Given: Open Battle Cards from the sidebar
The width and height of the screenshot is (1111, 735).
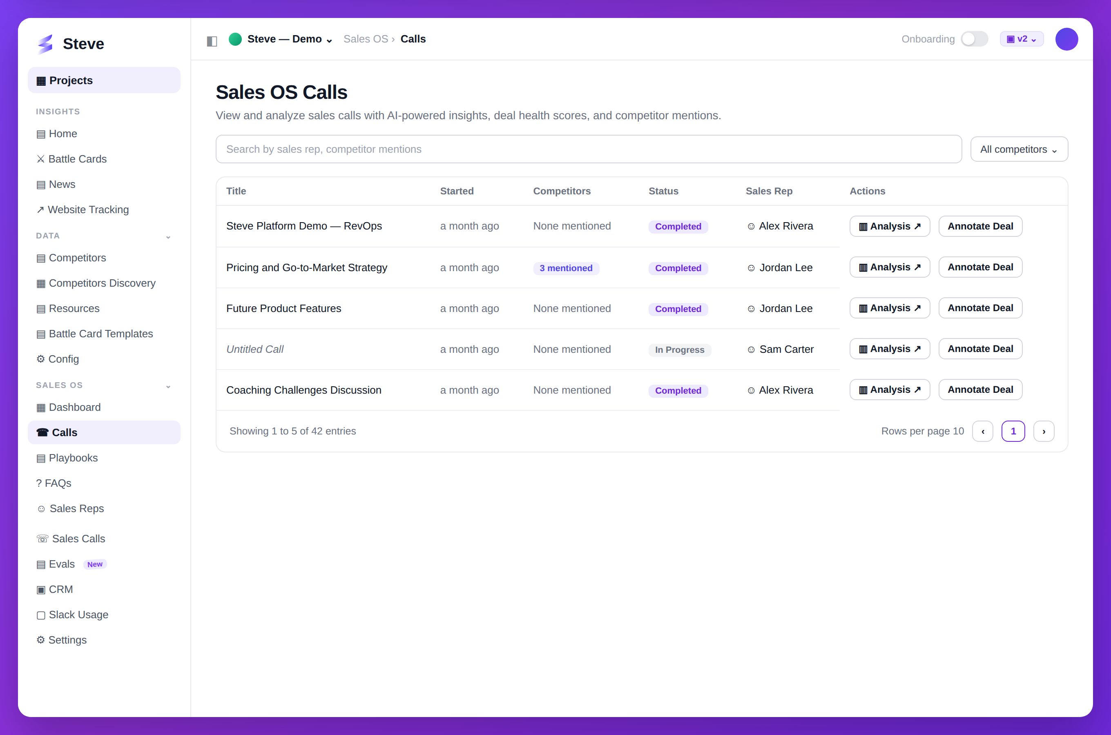Looking at the screenshot, I should pos(104,159).
